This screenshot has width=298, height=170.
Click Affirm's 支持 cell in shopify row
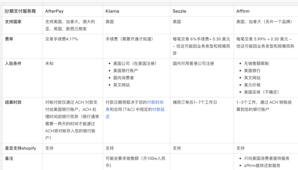[x=266, y=148]
